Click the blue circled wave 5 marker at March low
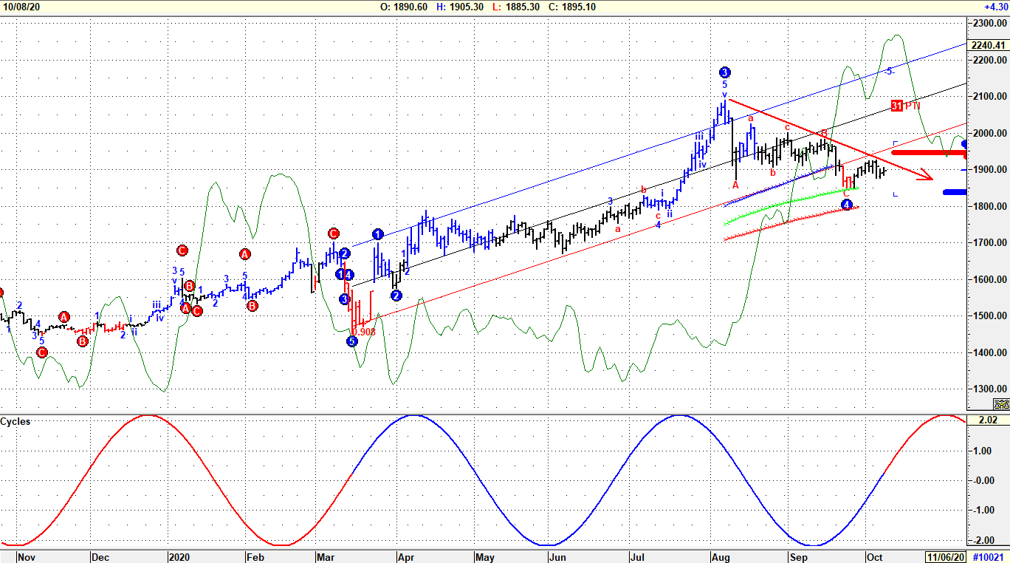Screen dimensions: 1010x563 [352, 341]
